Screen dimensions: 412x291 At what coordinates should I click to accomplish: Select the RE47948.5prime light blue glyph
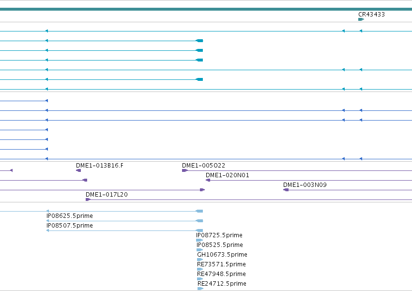[200, 279]
